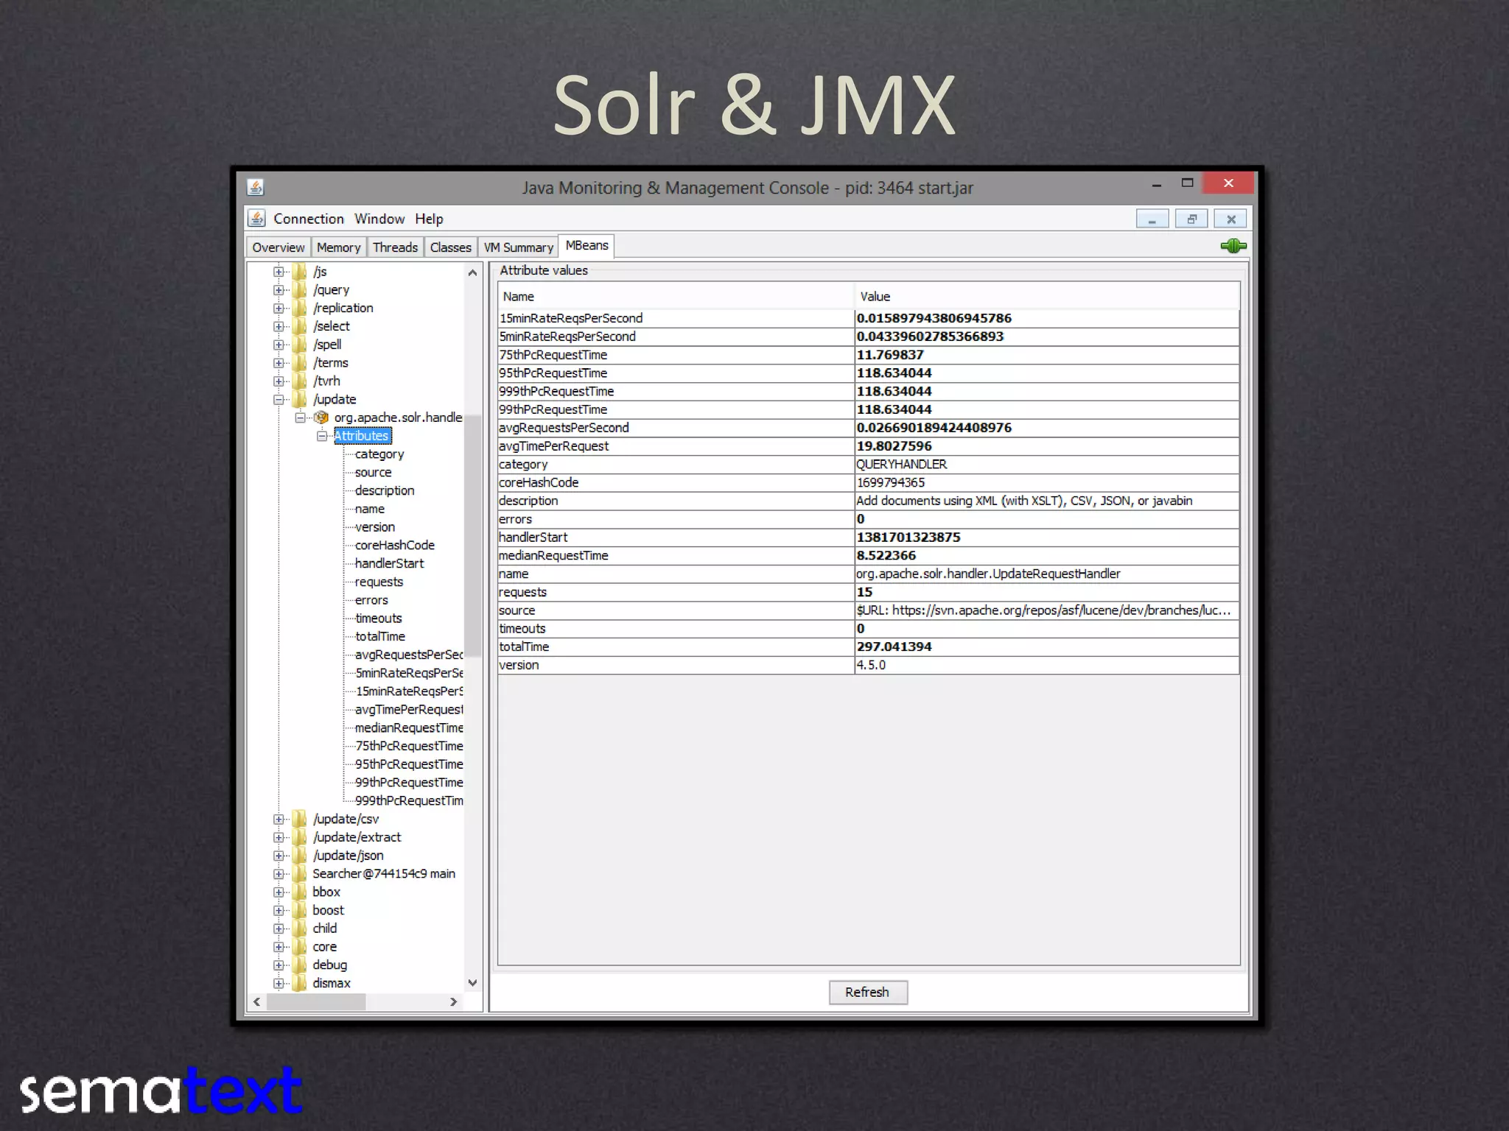The height and width of the screenshot is (1131, 1509).
Task: Click the /select folder icon
Action: tap(299, 326)
